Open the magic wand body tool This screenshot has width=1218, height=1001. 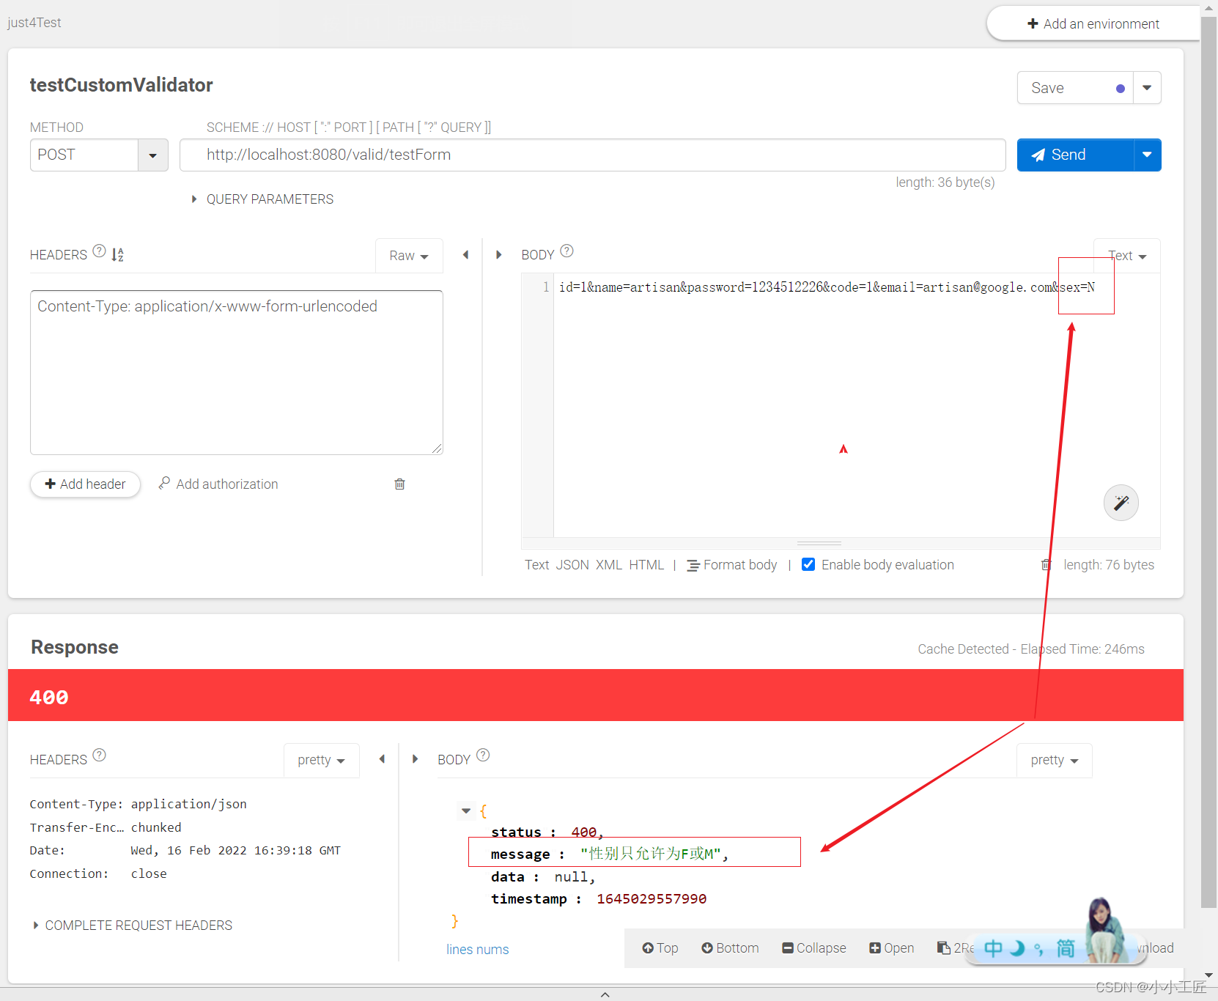1121,503
